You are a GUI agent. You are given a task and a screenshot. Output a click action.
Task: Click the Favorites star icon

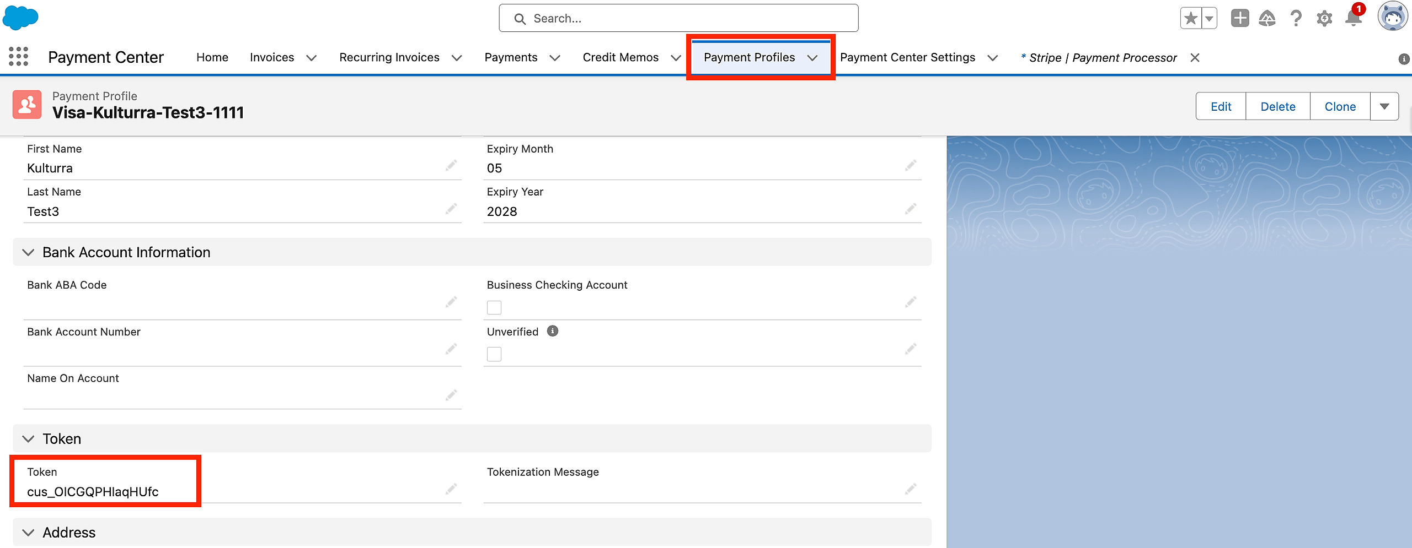coord(1191,19)
